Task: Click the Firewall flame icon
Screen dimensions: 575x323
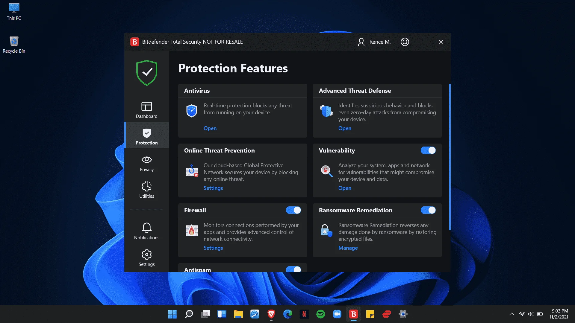Action: pos(192,230)
